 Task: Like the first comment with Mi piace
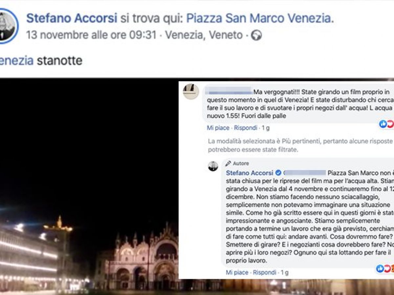(x=218, y=128)
